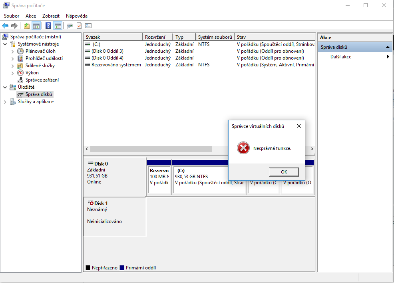Open the Akce menu
Viewport: 394px width, 283px height.
pos(31,16)
